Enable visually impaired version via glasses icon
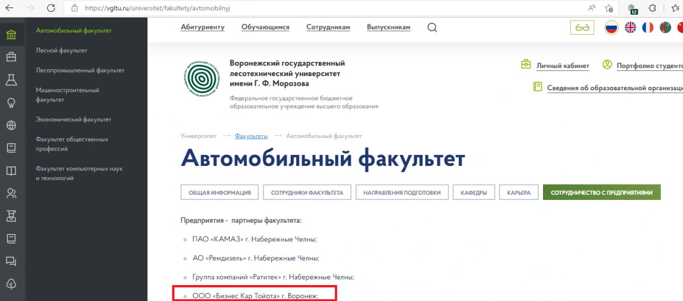This screenshot has height=301, width=683. (x=582, y=27)
